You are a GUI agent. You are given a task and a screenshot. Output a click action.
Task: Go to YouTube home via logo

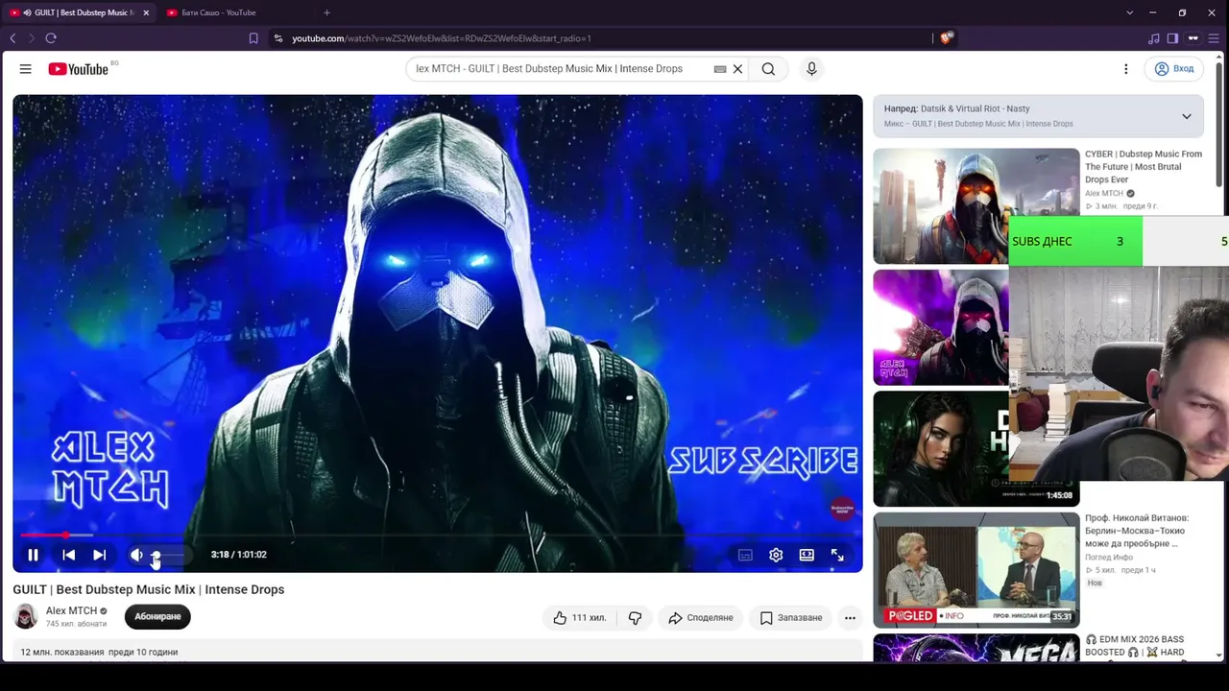coord(78,69)
